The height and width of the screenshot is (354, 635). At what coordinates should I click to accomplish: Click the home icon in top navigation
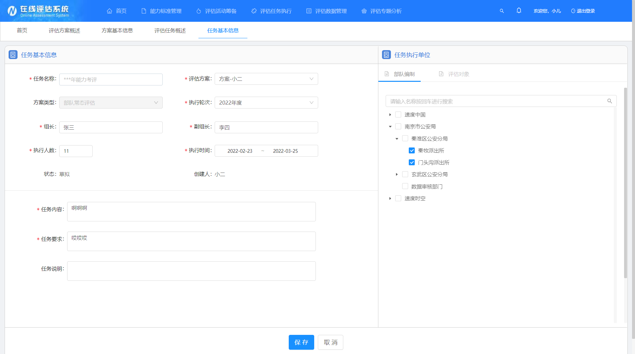click(x=109, y=11)
